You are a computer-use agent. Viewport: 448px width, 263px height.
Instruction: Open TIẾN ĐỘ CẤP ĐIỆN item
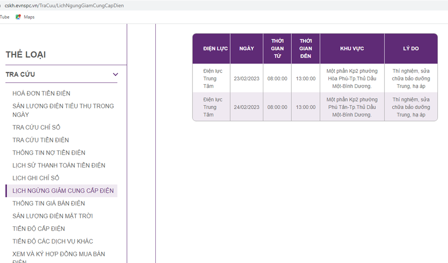coord(38,229)
